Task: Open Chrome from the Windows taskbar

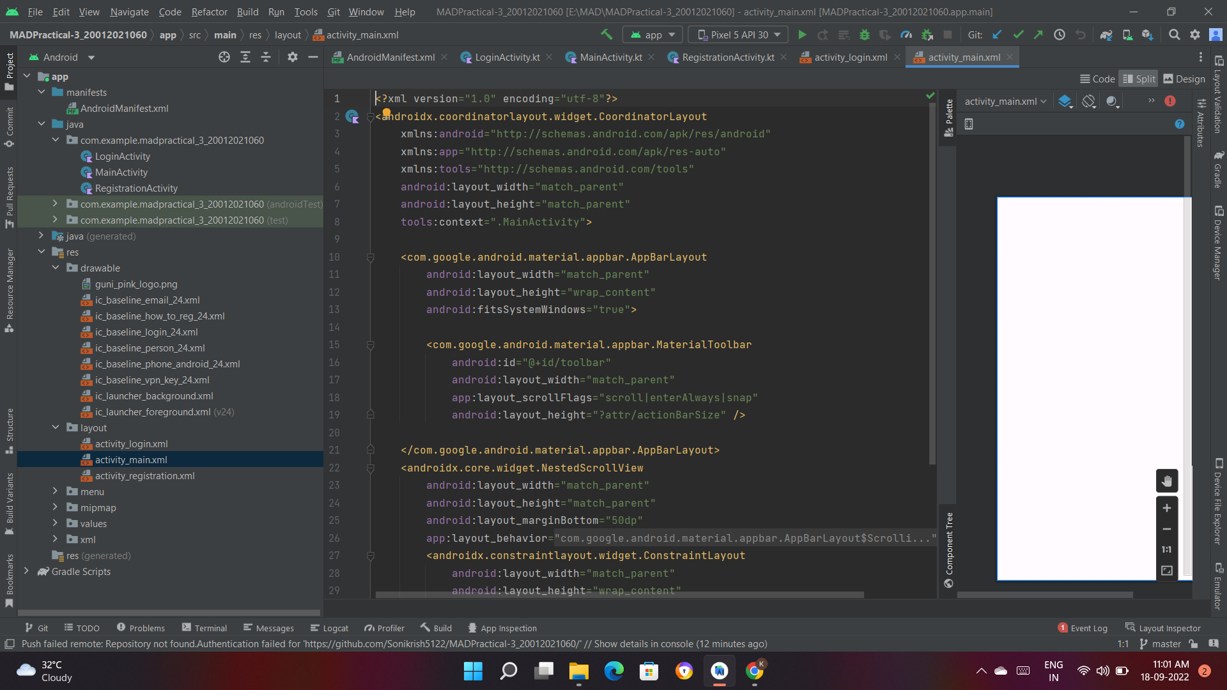Action: pos(755,671)
